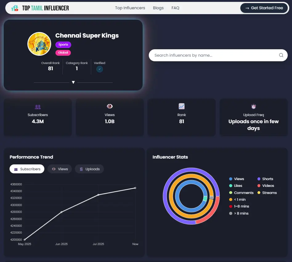Click the search magnifying glass icon
The image size is (292, 262).
pyautogui.click(x=281, y=55)
